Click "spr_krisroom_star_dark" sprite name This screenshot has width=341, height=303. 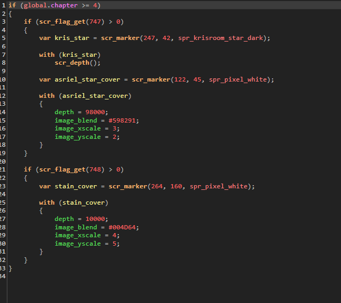click(x=220, y=38)
